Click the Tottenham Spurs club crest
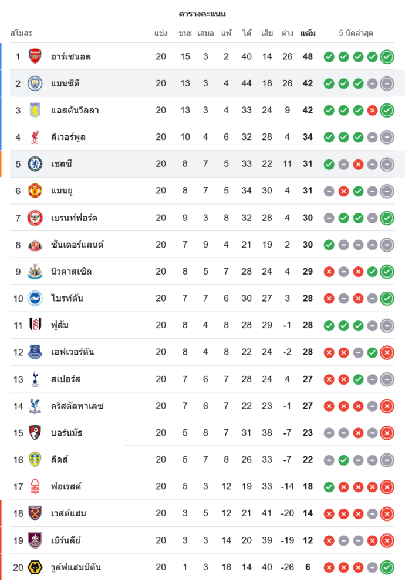The image size is (405, 588). click(x=35, y=379)
